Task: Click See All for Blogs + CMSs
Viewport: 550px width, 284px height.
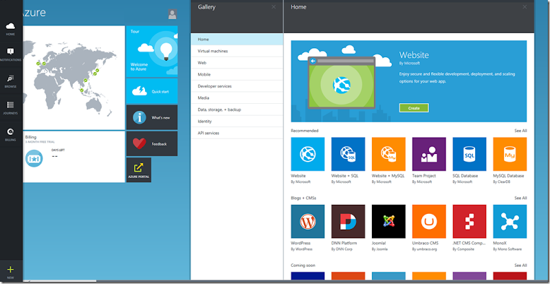Action: [x=520, y=198]
